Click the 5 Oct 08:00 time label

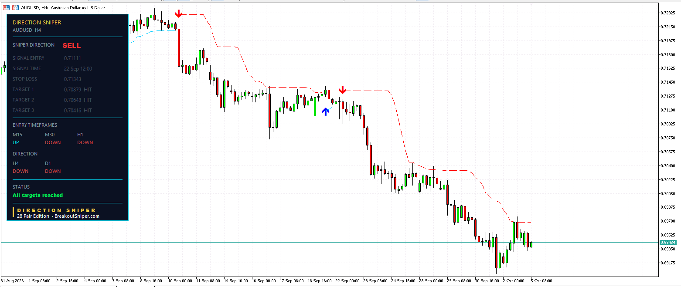542,281
